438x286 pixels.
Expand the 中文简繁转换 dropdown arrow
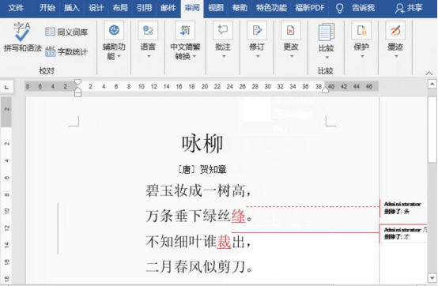[x=194, y=56]
